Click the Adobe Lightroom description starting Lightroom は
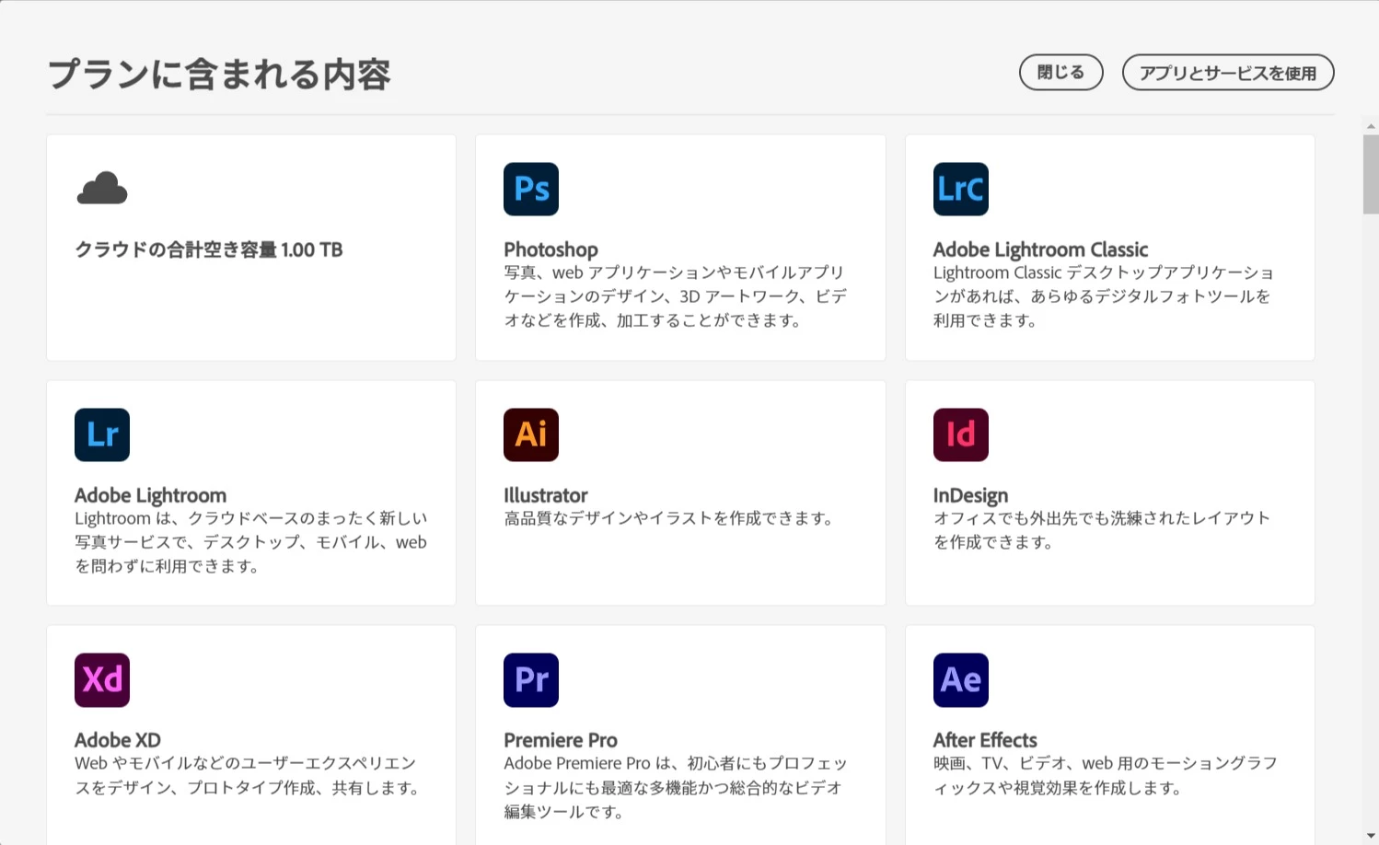 [250, 542]
